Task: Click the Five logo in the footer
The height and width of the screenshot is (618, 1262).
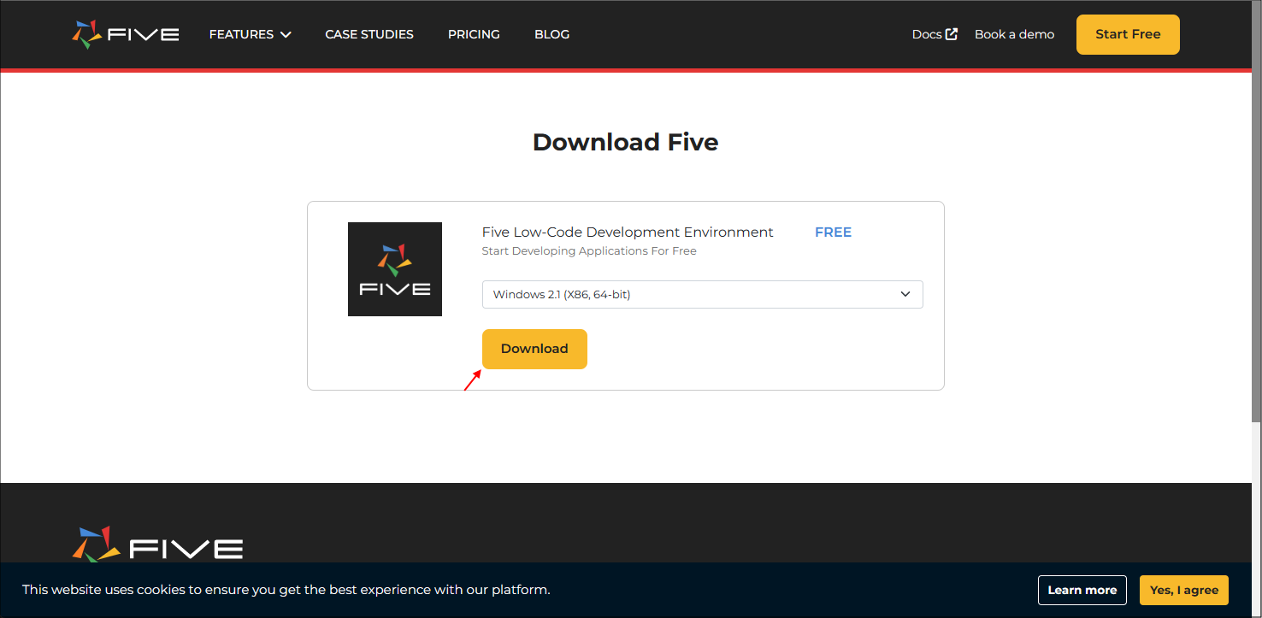Action: click(157, 544)
